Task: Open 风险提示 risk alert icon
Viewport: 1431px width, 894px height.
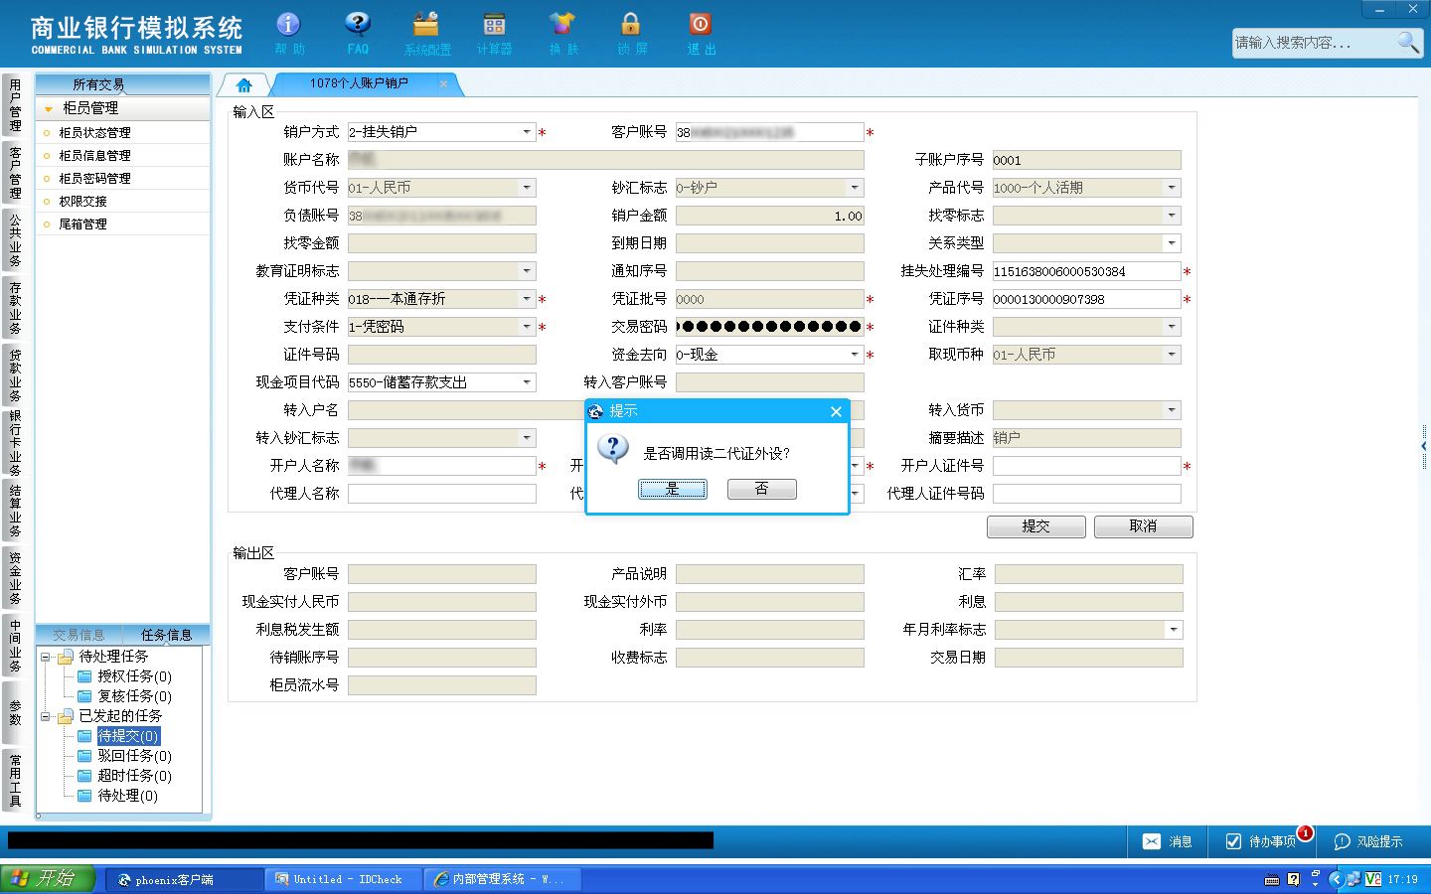Action: [1342, 841]
